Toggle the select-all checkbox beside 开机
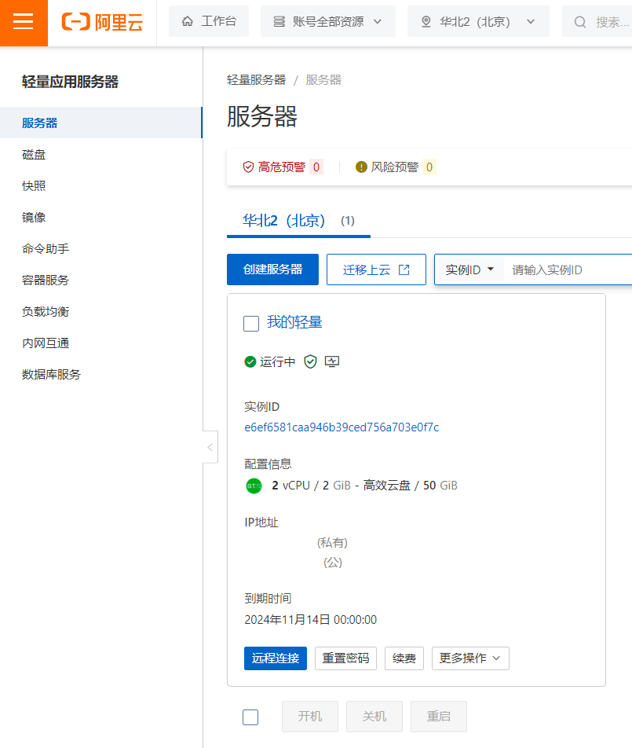632x748 pixels. coord(250,717)
